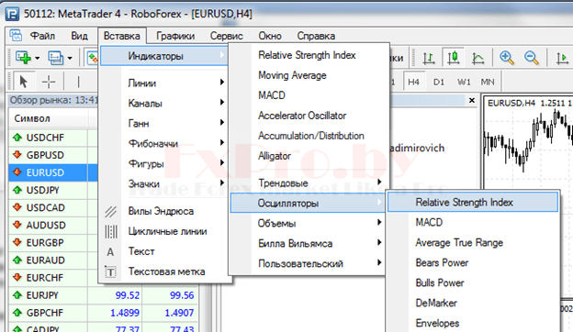This screenshot has height=332, width=573.
Task: Click the chart window icon left of Файл
Action: (x=16, y=35)
